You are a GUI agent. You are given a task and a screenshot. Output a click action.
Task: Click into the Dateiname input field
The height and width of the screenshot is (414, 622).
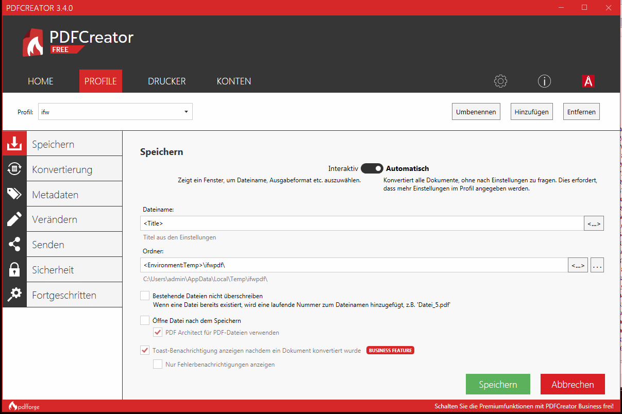[x=361, y=223]
